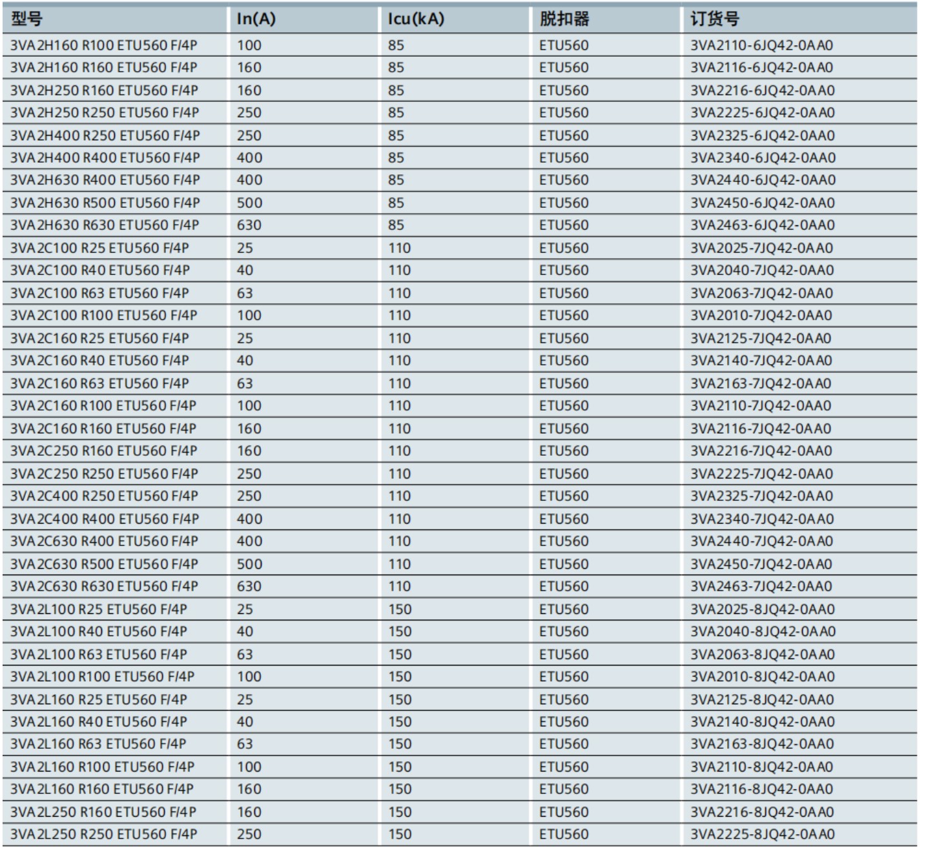Click order number 3VA2040-8JQ42-0AA0

(x=763, y=631)
